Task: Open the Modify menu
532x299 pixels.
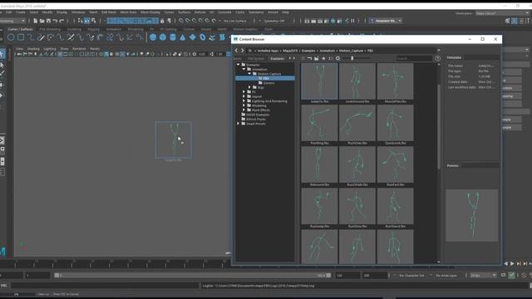Action: [x=47, y=12]
